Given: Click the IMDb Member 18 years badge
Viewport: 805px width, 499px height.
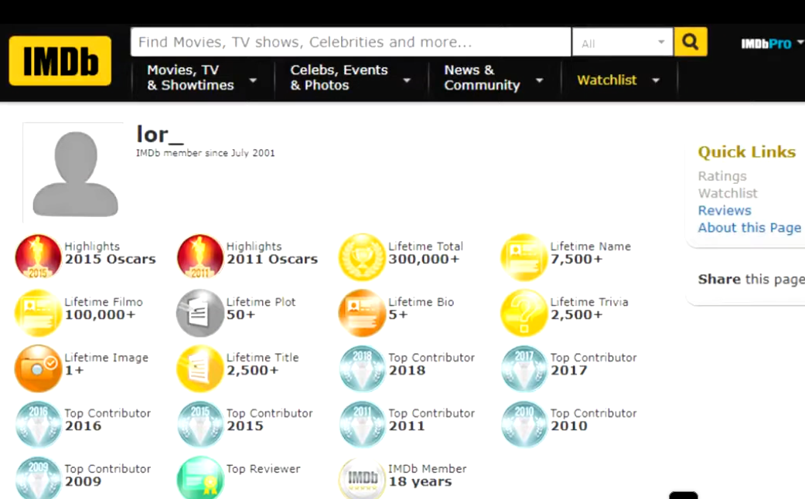Looking at the screenshot, I should pos(362,477).
